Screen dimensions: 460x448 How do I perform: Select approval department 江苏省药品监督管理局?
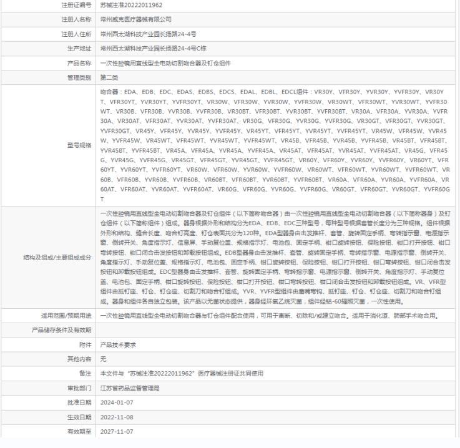pyautogui.click(x=130, y=388)
